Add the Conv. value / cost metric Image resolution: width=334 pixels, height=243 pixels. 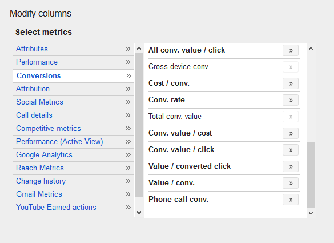tap(291, 133)
